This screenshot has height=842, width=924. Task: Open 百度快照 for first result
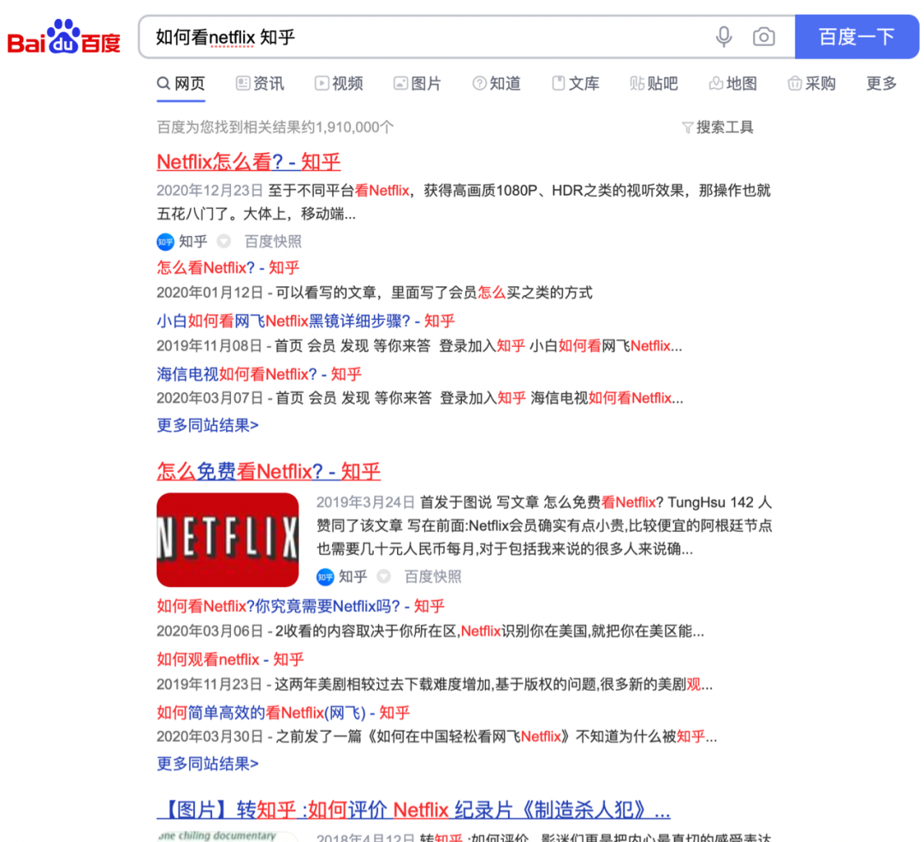point(273,241)
